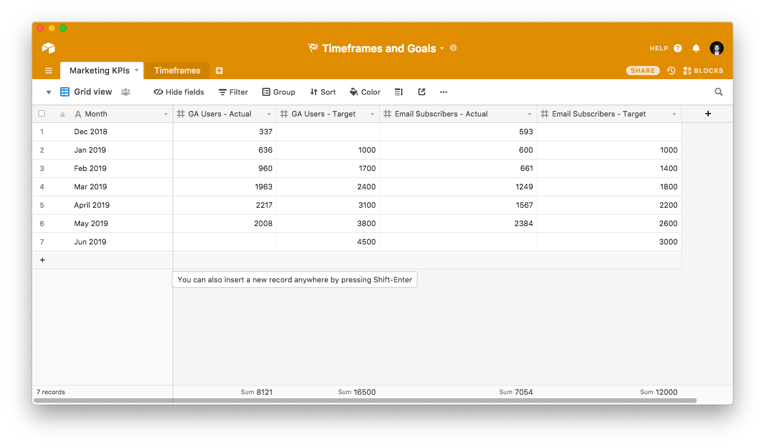Click the Hide fields button
The image size is (765, 447).
[x=178, y=92]
